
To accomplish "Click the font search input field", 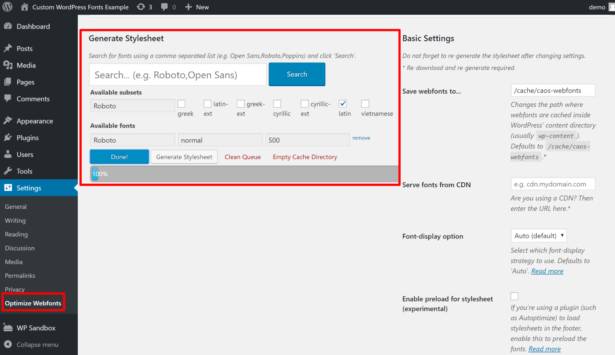I will [177, 74].
